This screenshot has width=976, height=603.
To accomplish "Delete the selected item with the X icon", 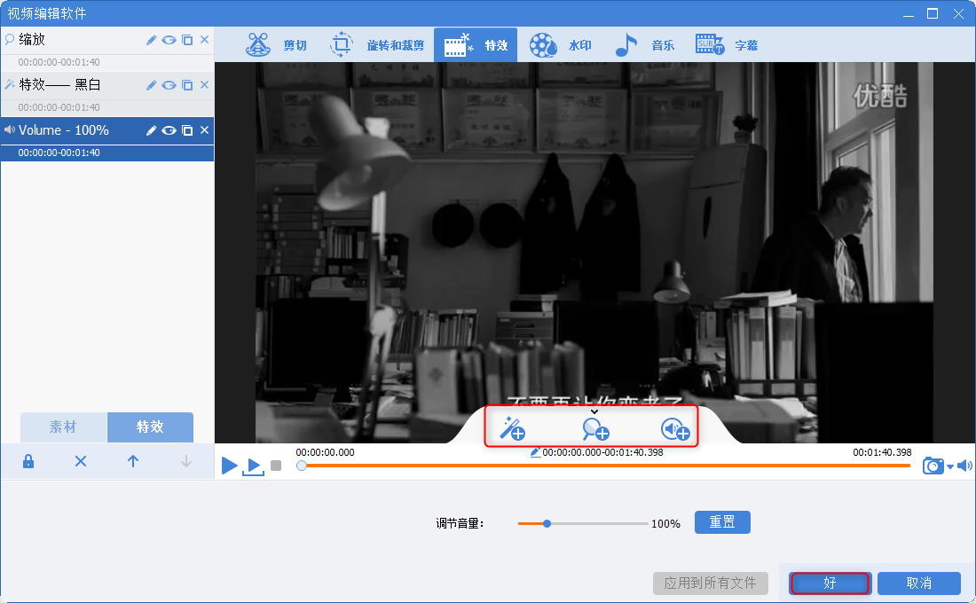I will point(80,461).
